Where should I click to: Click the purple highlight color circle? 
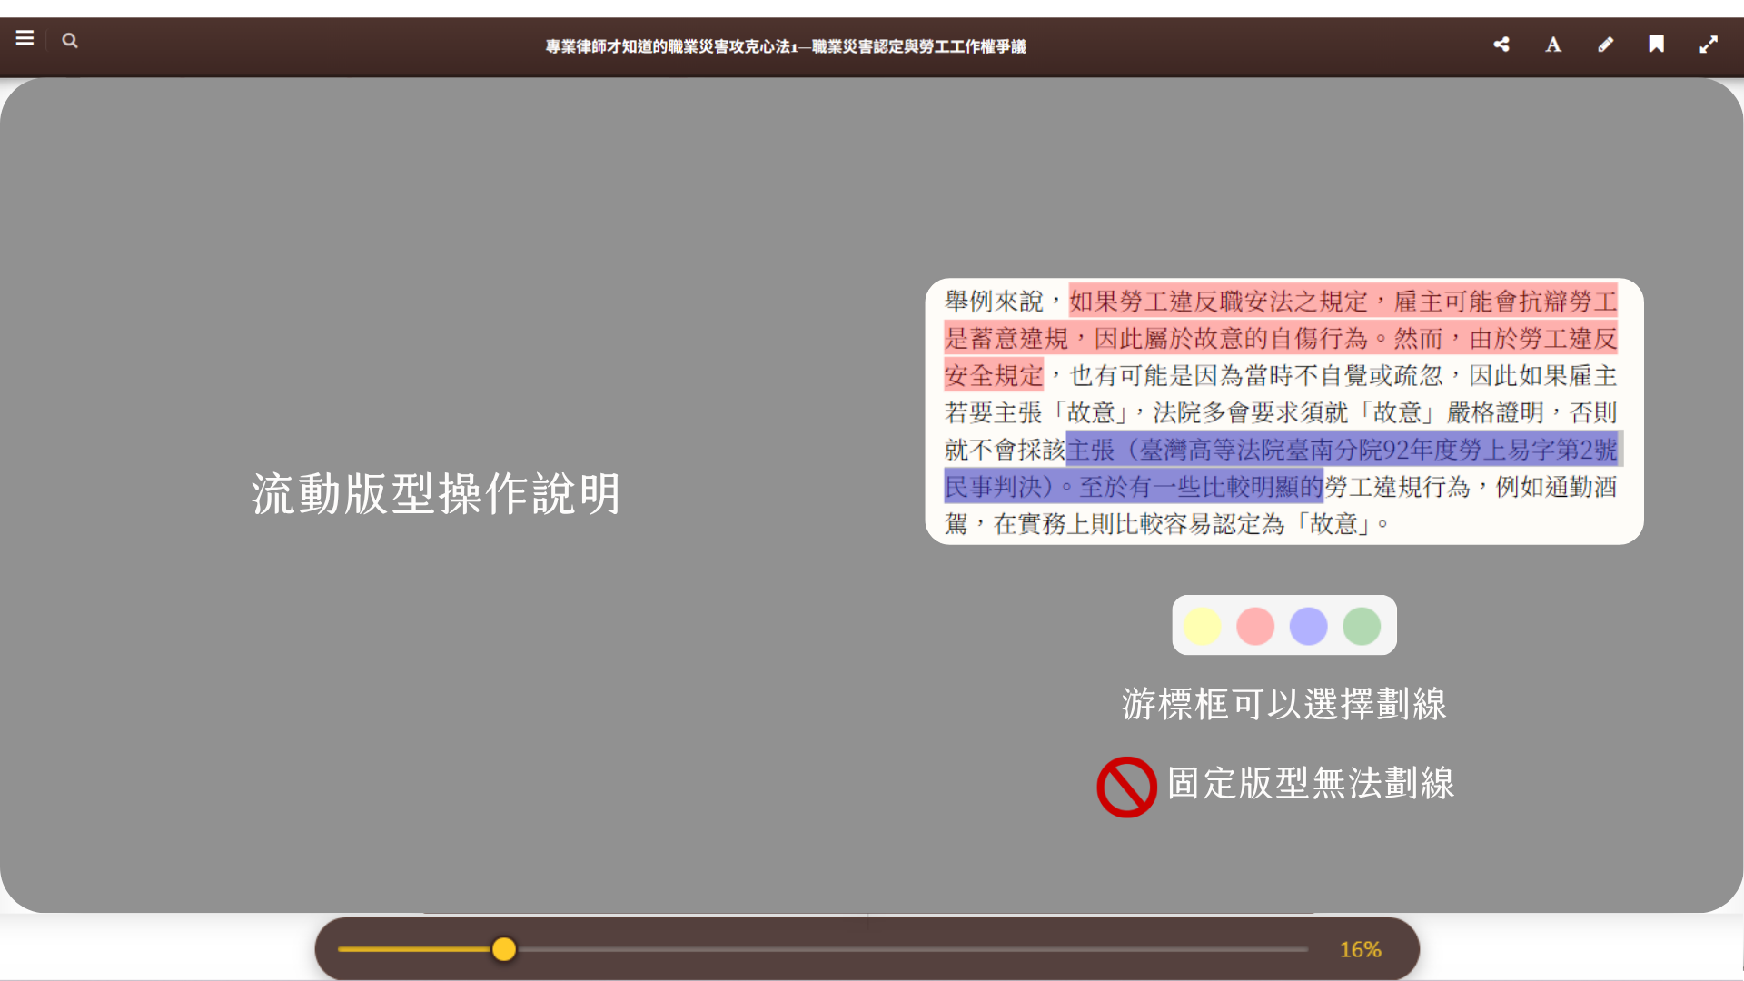coord(1309,626)
